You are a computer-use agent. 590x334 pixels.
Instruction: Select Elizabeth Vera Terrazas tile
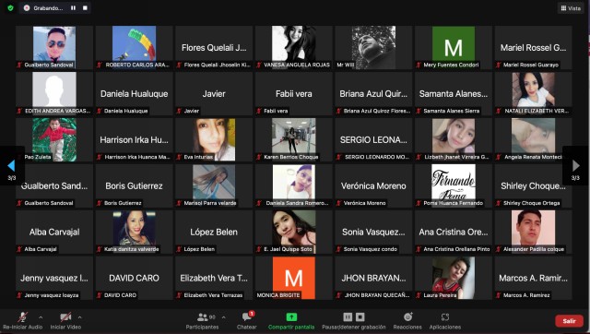[214, 279]
